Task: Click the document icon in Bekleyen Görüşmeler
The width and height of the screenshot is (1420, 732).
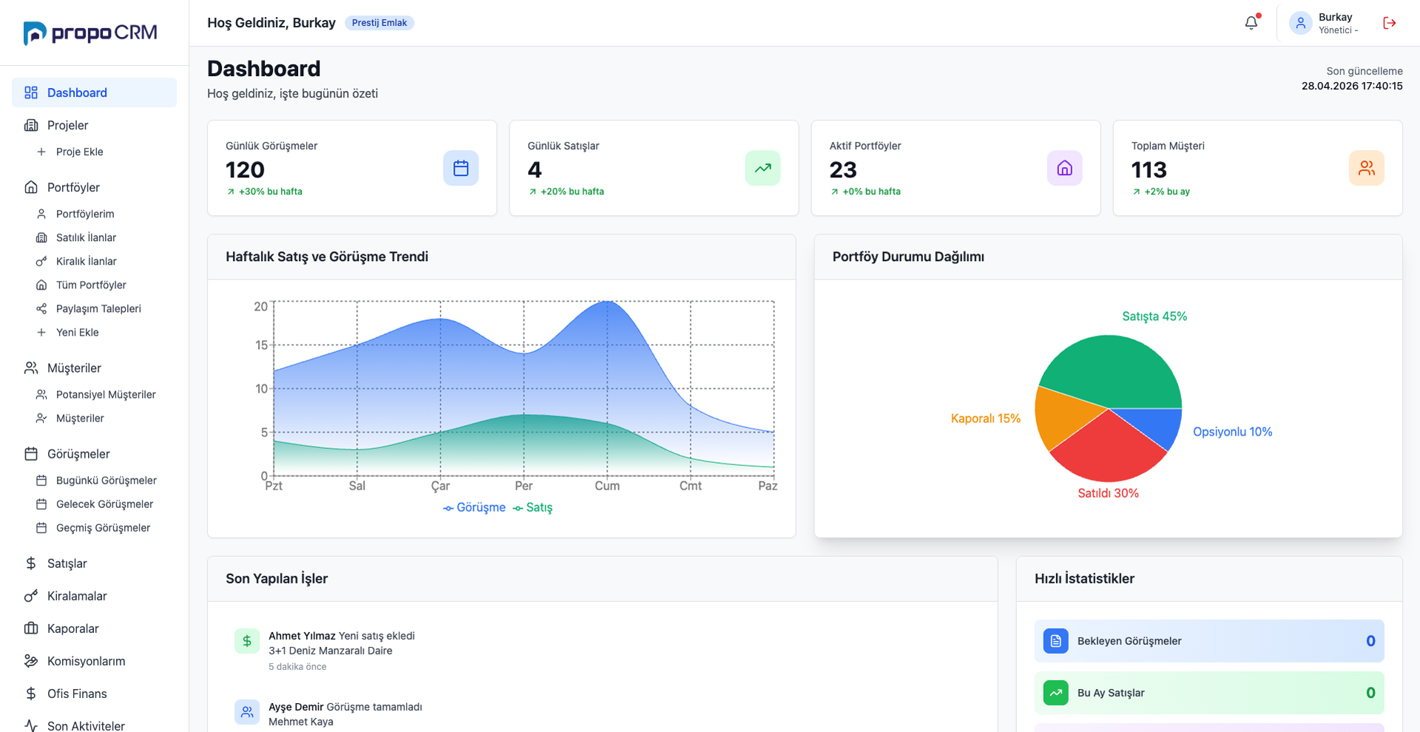Action: point(1055,641)
